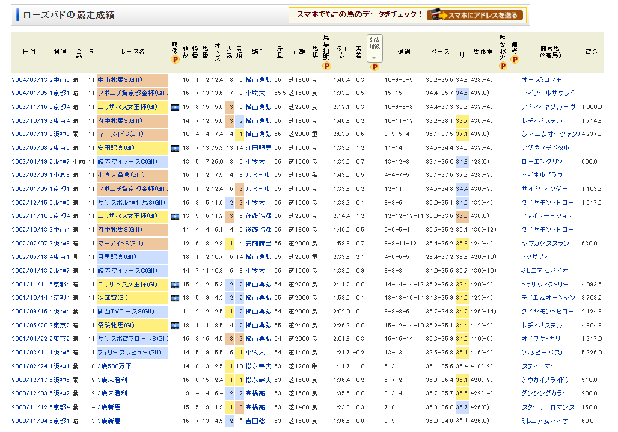Open jockey 吉田稔 profile
Viewport: 618px width, 432px height.
tap(255, 421)
